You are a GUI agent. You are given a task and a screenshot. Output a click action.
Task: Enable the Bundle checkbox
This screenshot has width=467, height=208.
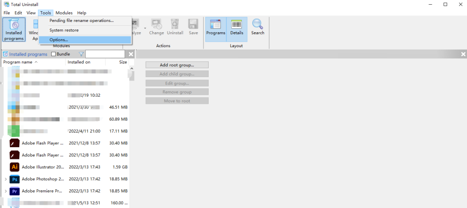(x=53, y=54)
